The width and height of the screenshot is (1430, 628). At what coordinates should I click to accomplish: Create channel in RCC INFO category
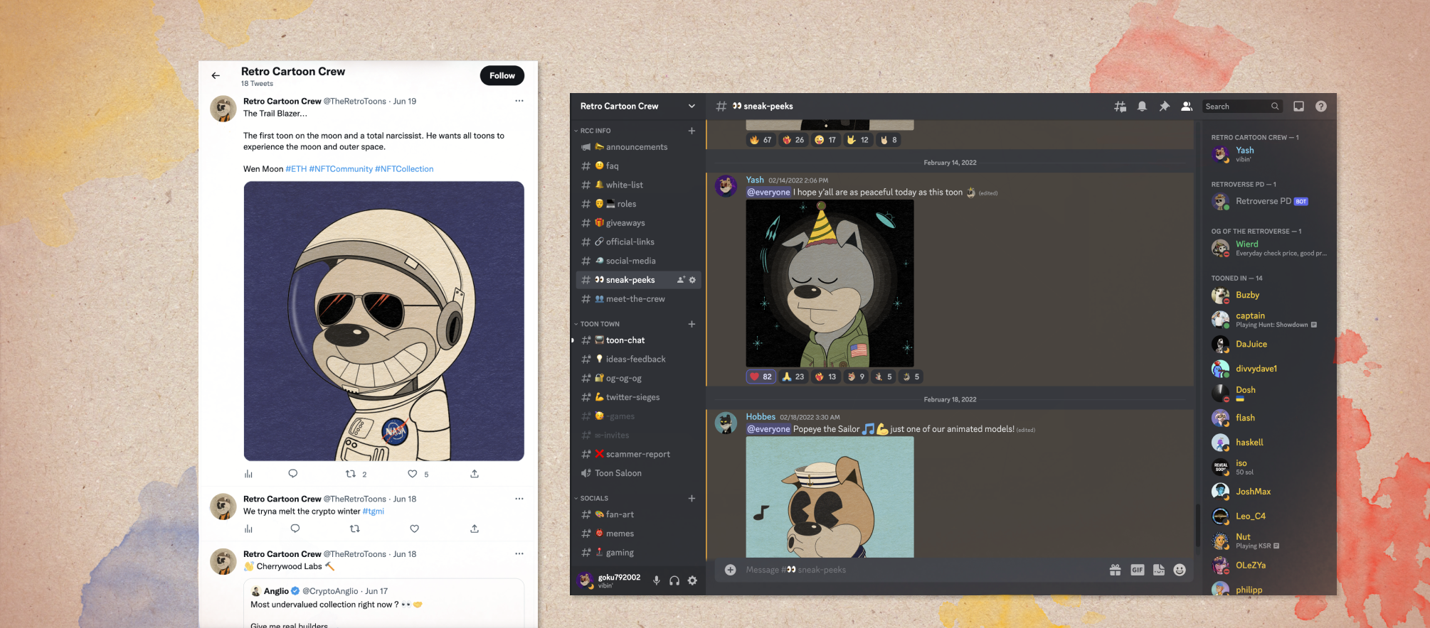point(692,131)
